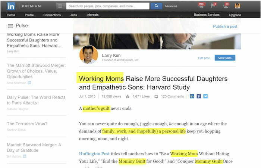The height and width of the screenshot is (168, 261).
Task: Click Publish a post
Action: [225, 27]
